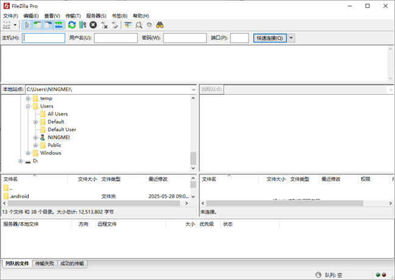Viewport: 395px width, 280px height.
Task: Expand the D: drive tree node
Action: pos(21,161)
